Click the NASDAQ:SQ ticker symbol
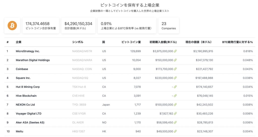The image size is (258, 137). (80, 78)
